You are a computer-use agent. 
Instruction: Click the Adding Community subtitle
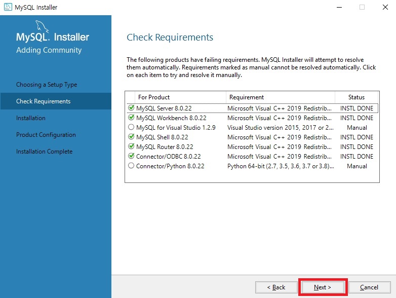click(49, 50)
